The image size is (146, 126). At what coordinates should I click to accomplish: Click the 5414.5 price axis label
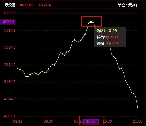(x=10, y=65)
